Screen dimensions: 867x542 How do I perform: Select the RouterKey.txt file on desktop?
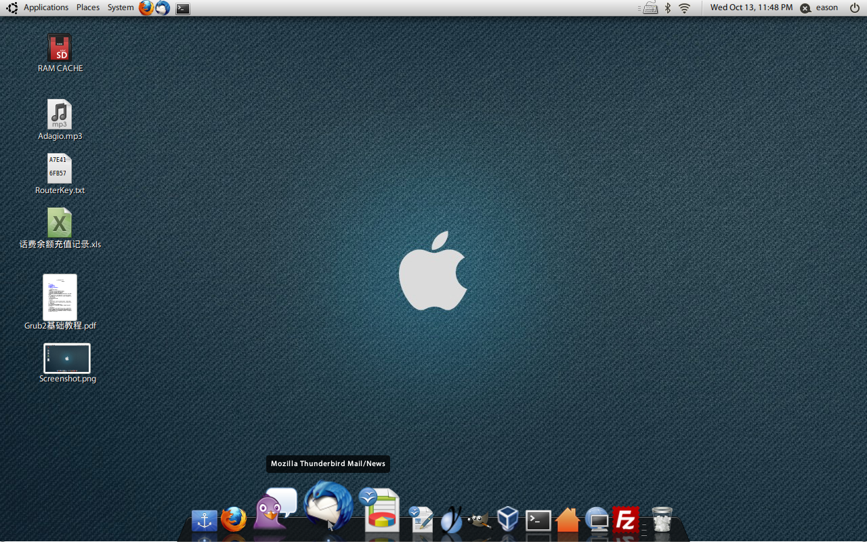click(60, 174)
